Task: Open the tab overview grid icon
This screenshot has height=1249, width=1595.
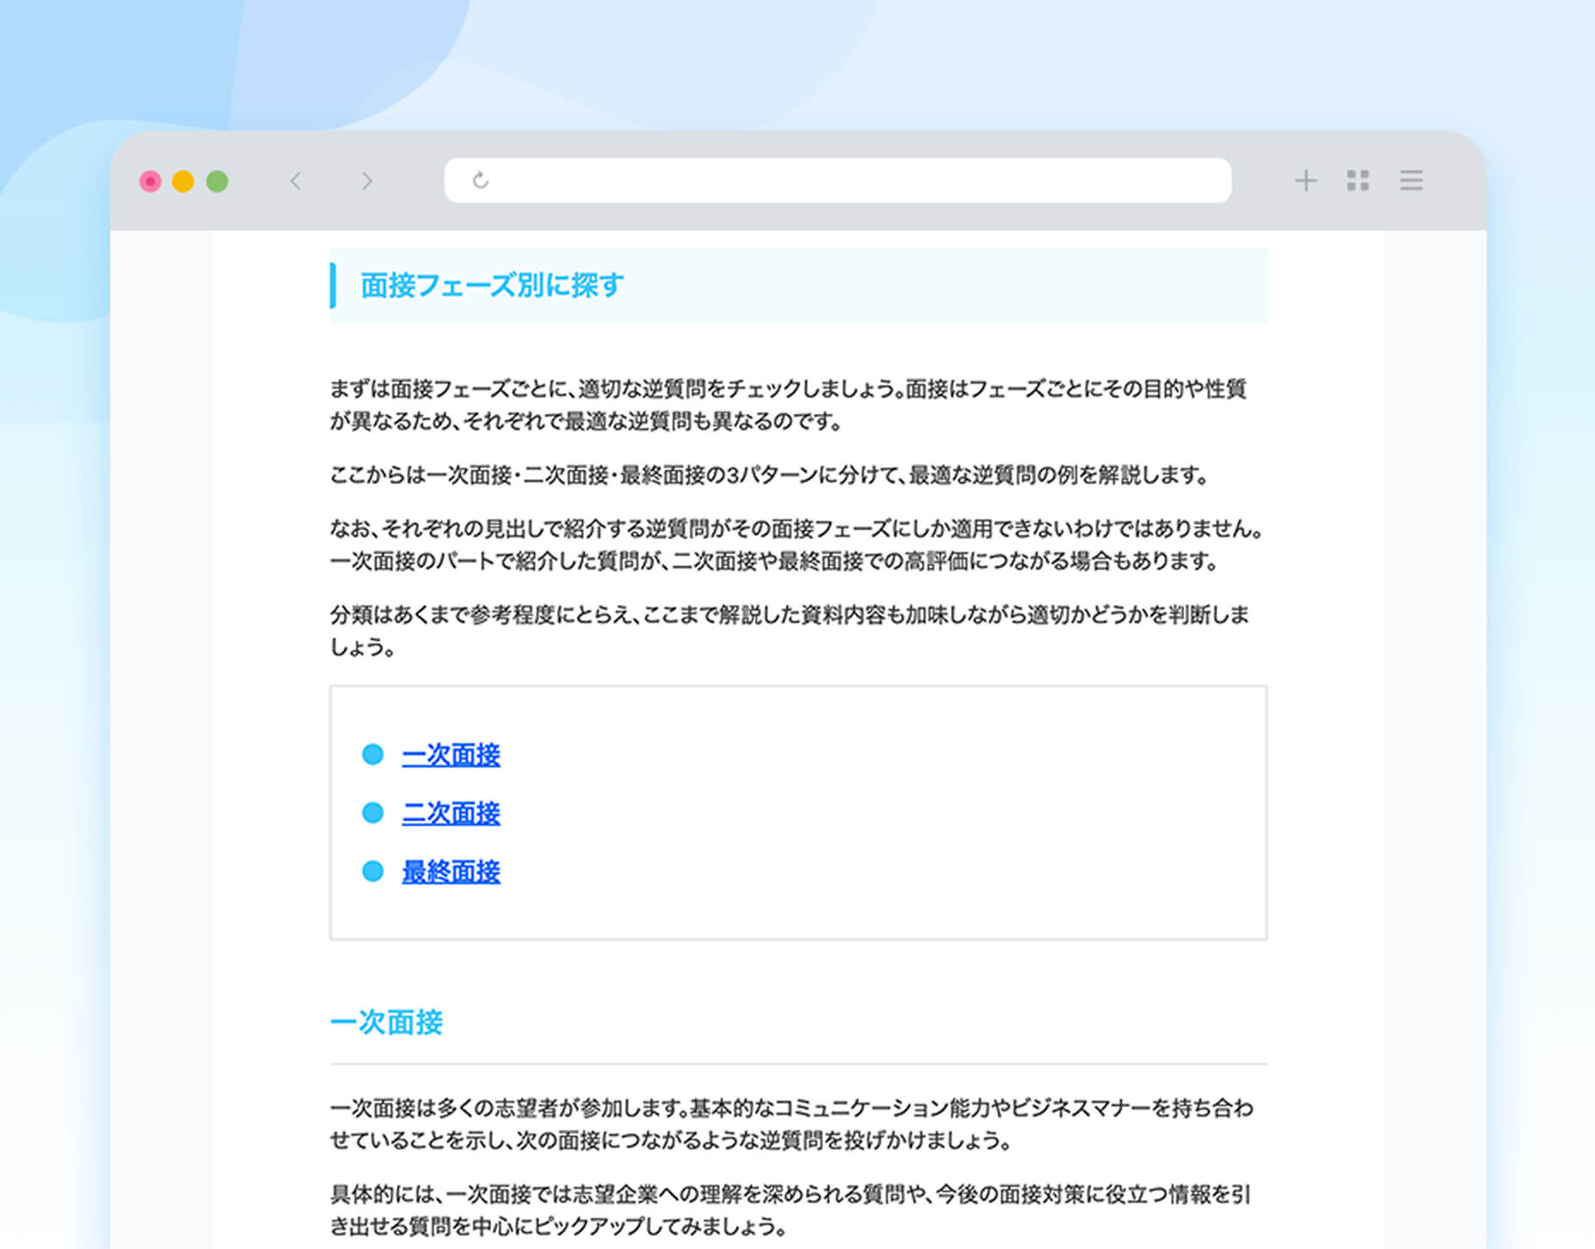Action: (x=1358, y=181)
